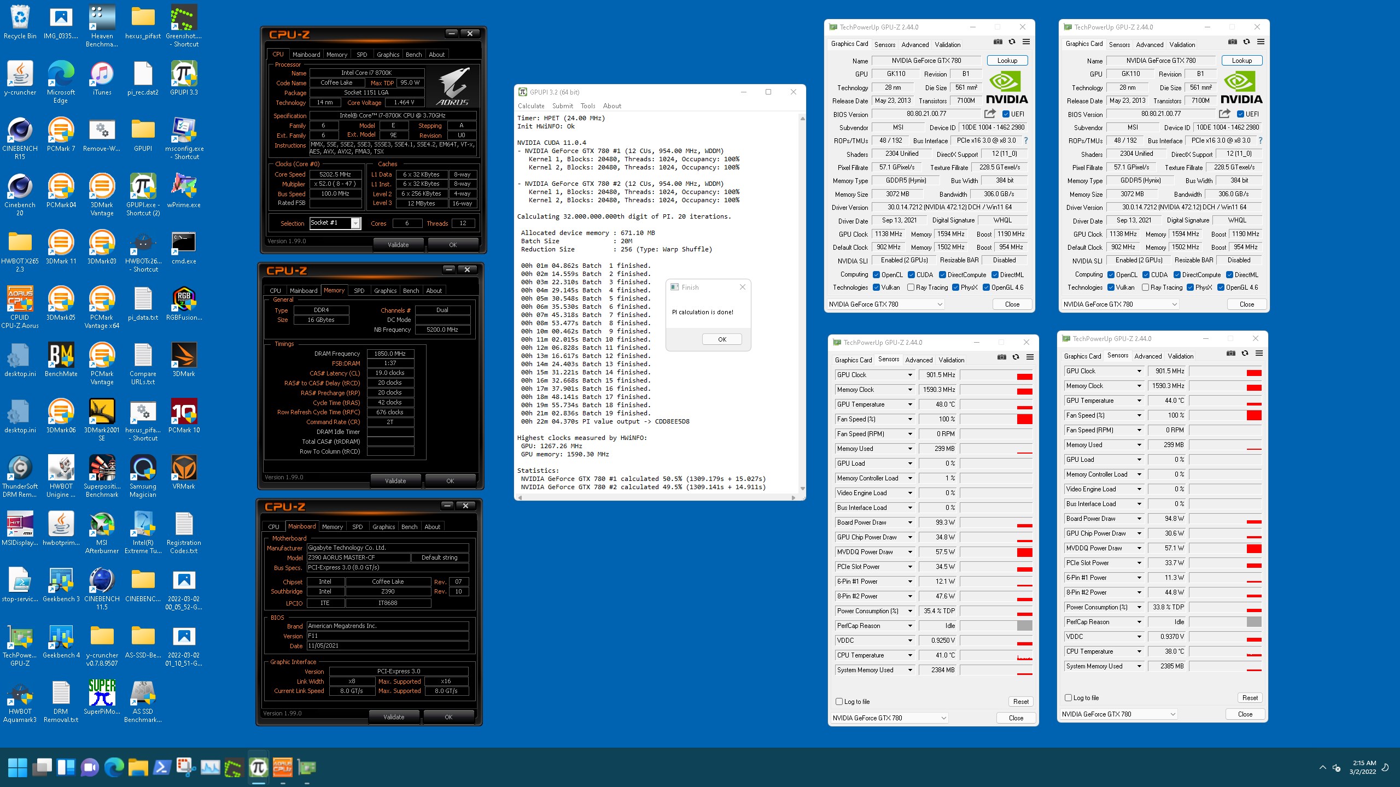Click GPUPI output vertical scrollbar

pyautogui.click(x=802, y=303)
